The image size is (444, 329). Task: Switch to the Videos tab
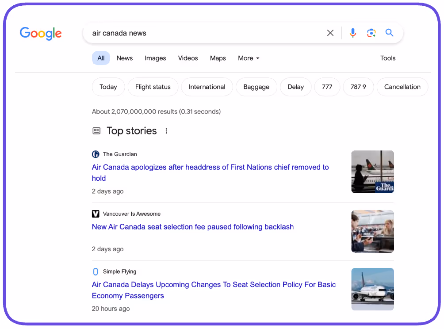click(188, 58)
